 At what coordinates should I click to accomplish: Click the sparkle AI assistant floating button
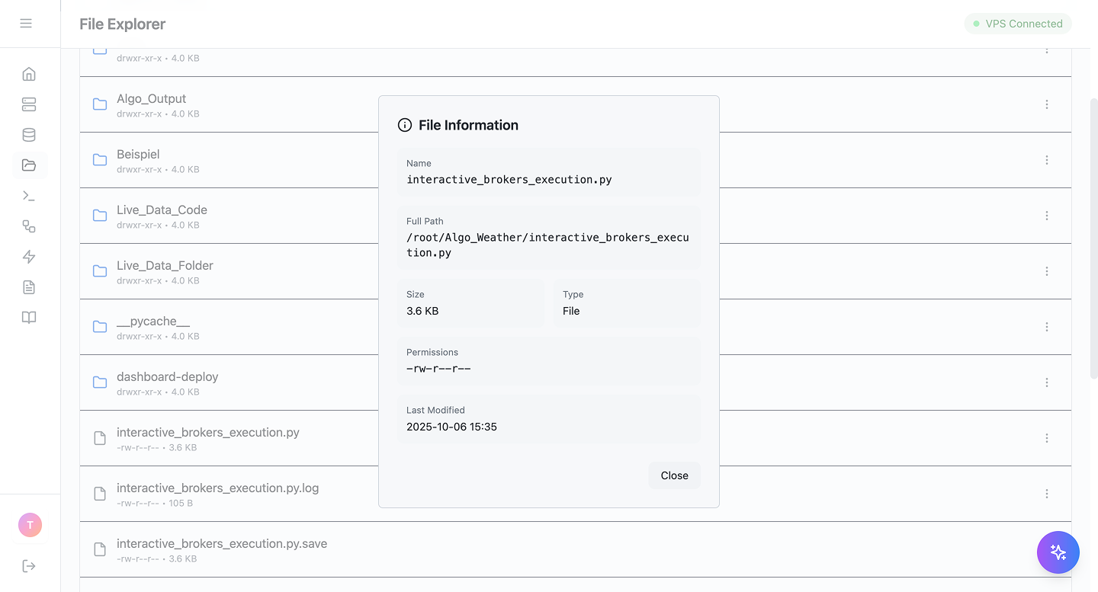(1058, 552)
